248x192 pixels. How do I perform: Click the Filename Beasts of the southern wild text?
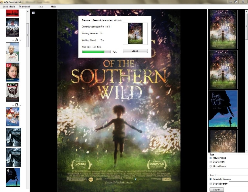pos(102,20)
